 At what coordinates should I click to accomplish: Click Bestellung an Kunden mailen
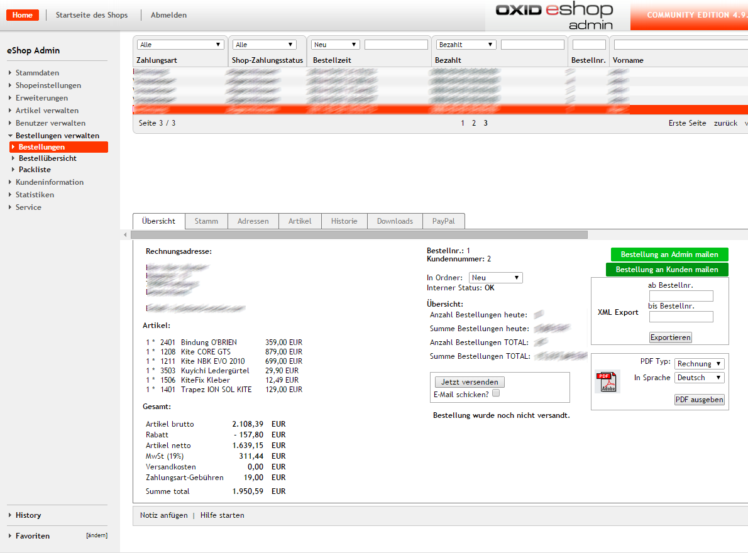[667, 270]
